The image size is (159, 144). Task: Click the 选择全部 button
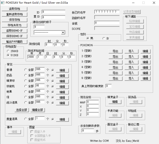(22, 110)
